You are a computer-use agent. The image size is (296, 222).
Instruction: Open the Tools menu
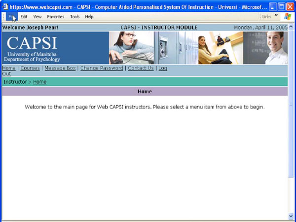[x=75, y=17]
